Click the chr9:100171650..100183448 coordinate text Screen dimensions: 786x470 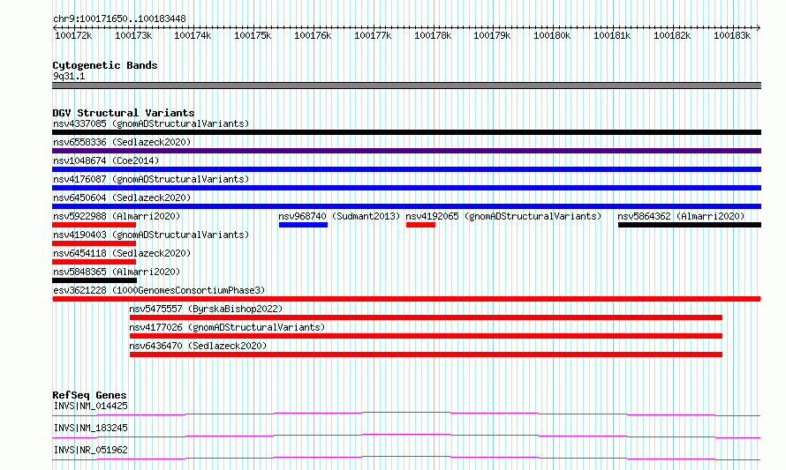pos(119,19)
